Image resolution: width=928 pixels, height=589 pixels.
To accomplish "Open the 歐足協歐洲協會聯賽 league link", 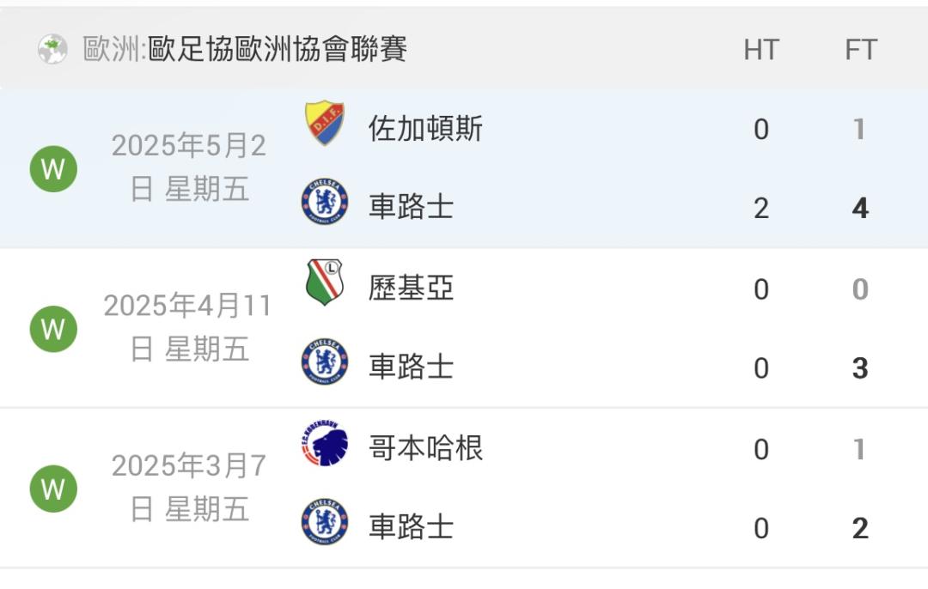I will pyautogui.click(x=278, y=49).
